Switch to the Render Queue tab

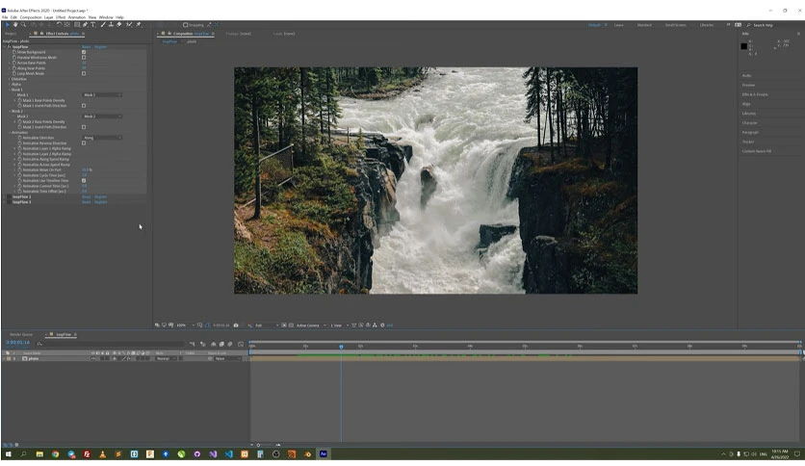pyautogui.click(x=21, y=335)
